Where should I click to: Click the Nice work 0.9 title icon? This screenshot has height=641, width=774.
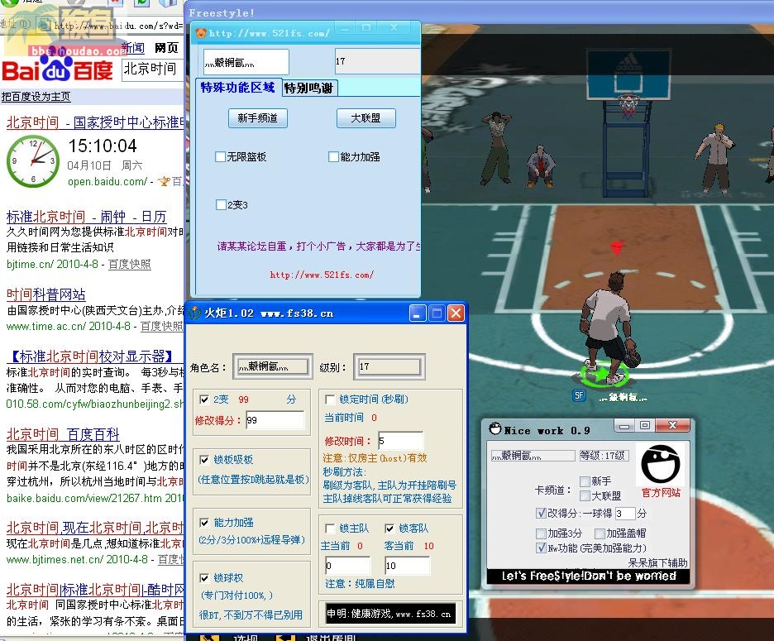point(495,428)
